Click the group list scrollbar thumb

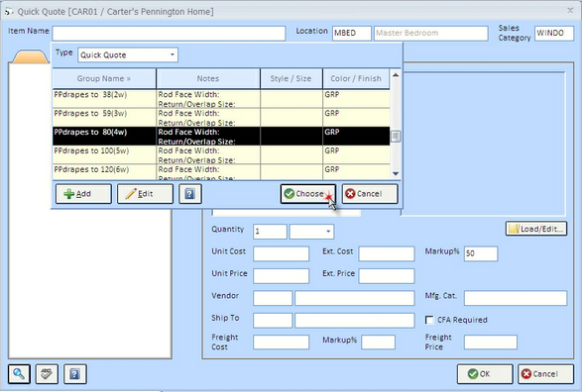pyautogui.click(x=396, y=137)
